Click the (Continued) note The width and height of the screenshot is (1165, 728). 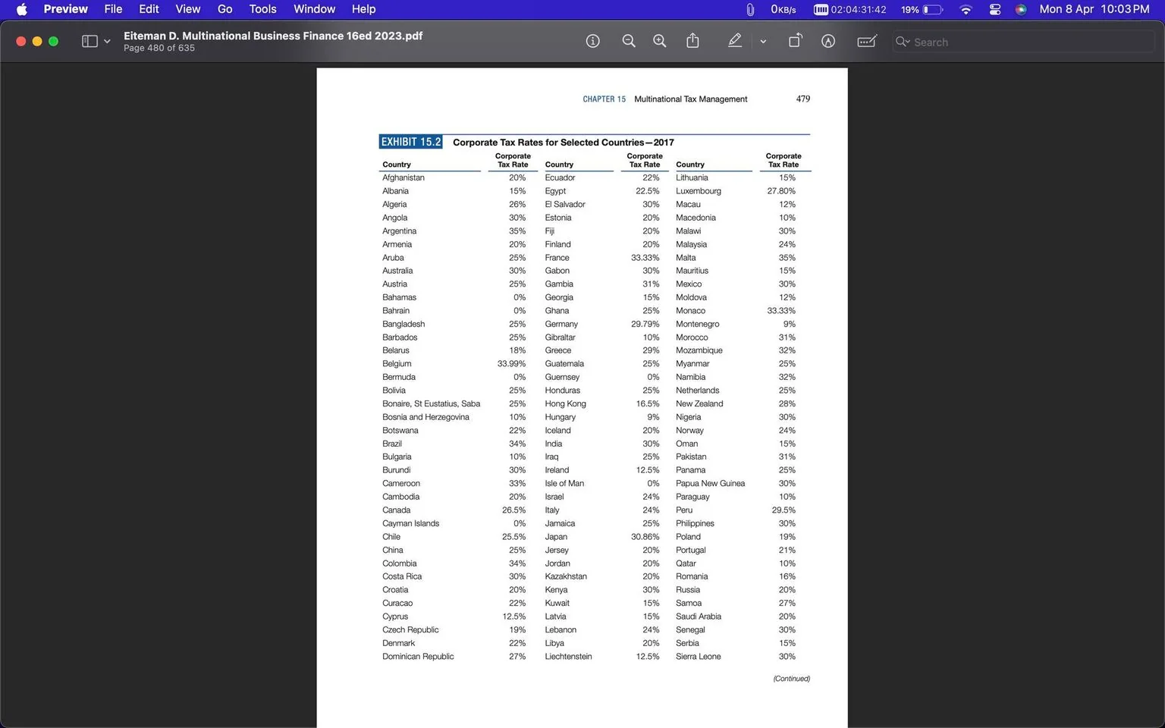tap(791, 679)
